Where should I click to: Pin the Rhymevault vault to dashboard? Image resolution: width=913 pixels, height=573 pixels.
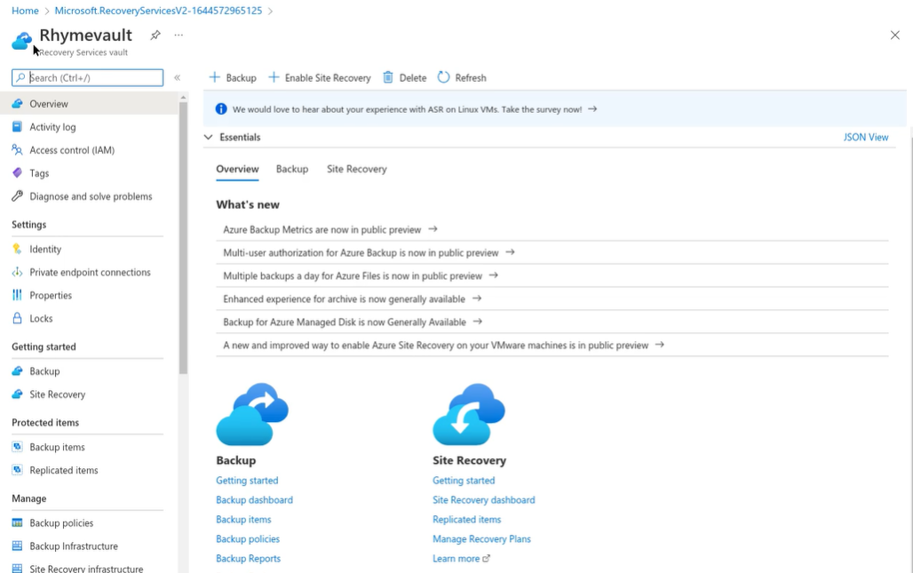(155, 35)
